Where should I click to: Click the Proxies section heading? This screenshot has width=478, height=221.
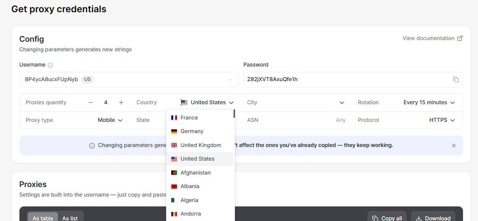click(x=33, y=184)
